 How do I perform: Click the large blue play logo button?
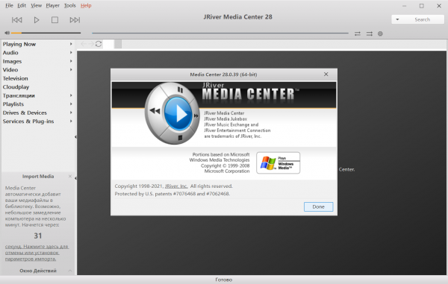(x=178, y=113)
